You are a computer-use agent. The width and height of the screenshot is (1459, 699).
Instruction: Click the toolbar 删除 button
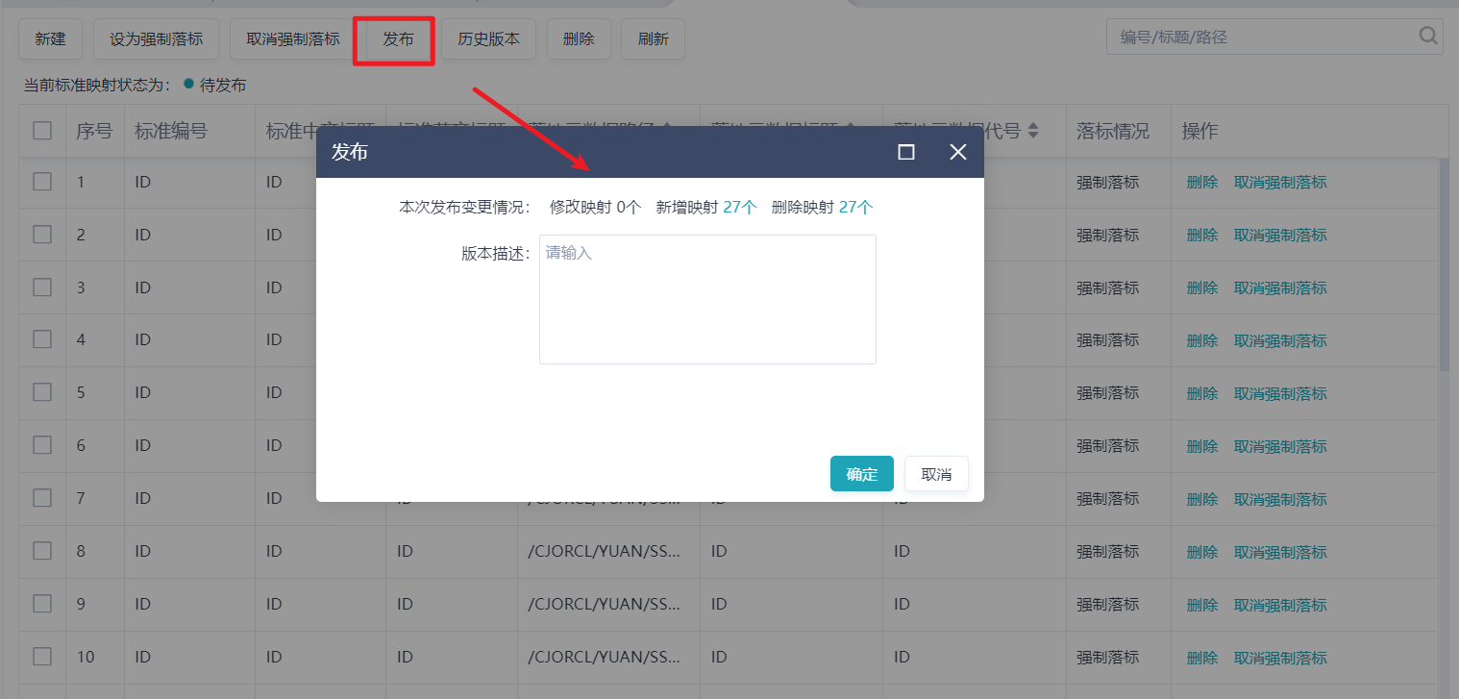click(579, 39)
